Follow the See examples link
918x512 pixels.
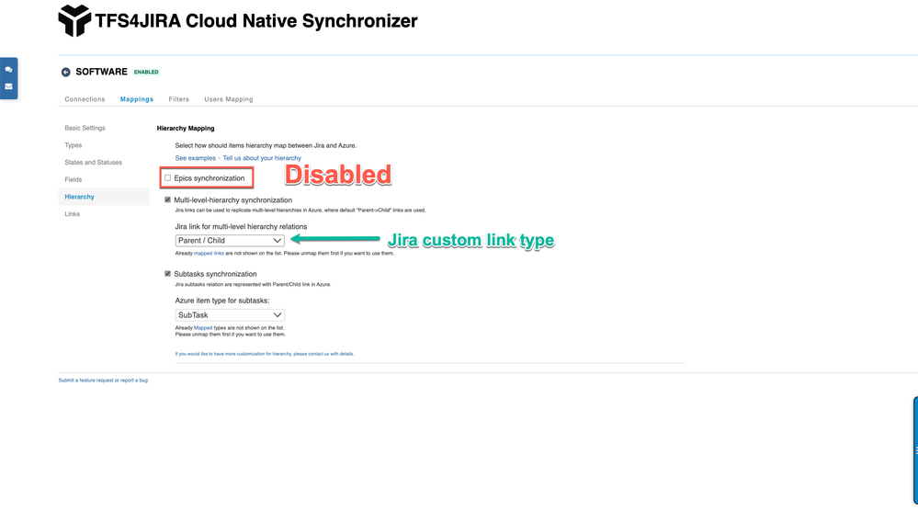[195, 158]
